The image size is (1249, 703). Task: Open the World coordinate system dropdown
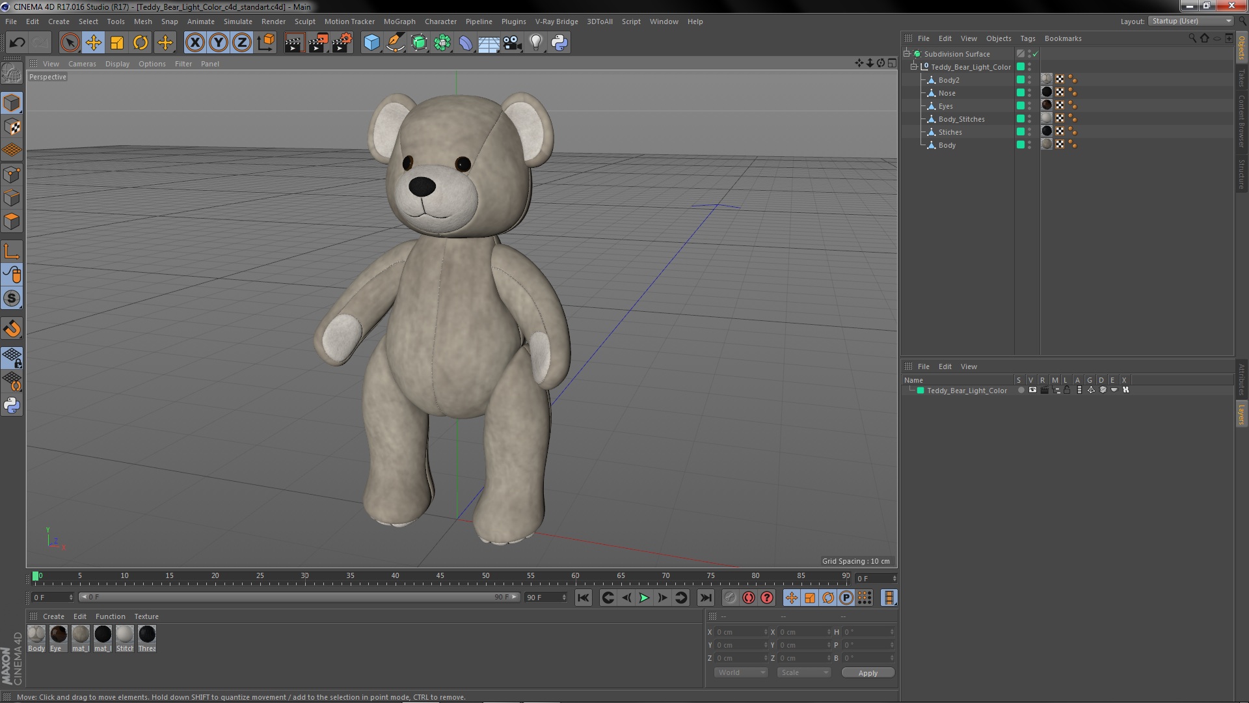(741, 672)
